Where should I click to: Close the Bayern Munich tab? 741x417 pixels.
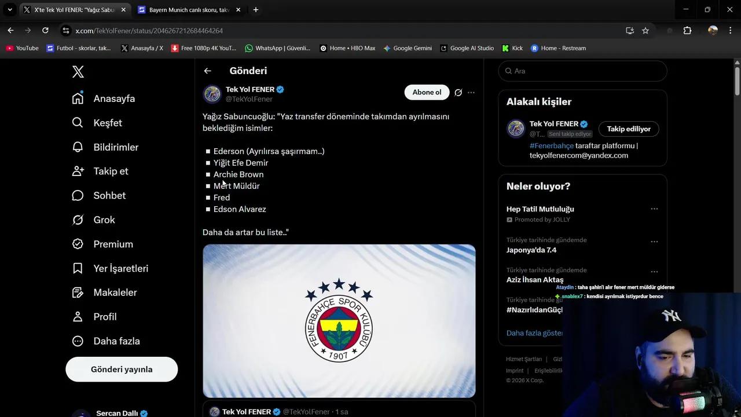tap(238, 10)
